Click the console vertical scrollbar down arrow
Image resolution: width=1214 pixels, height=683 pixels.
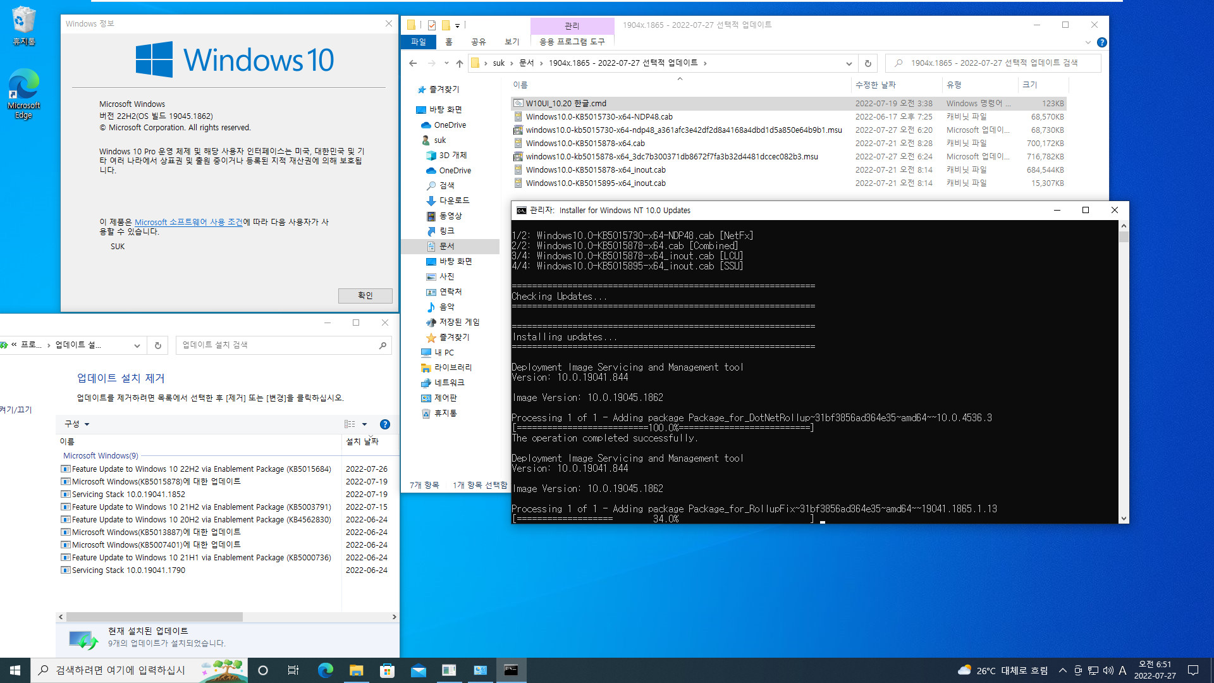(1124, 519)
